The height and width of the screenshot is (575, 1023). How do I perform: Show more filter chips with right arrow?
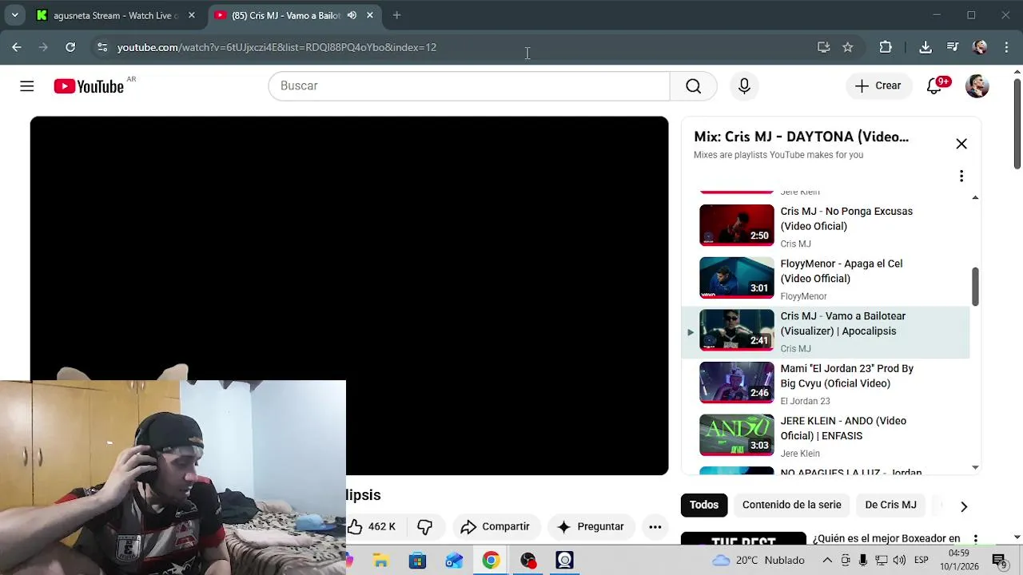click(x=964, y=506)
